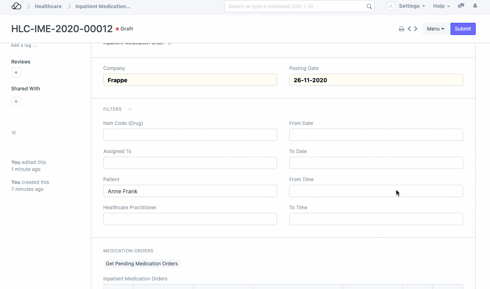Go to previous document arrow
Viewport: 490px width, 289px height.
[x=409, y=29]
